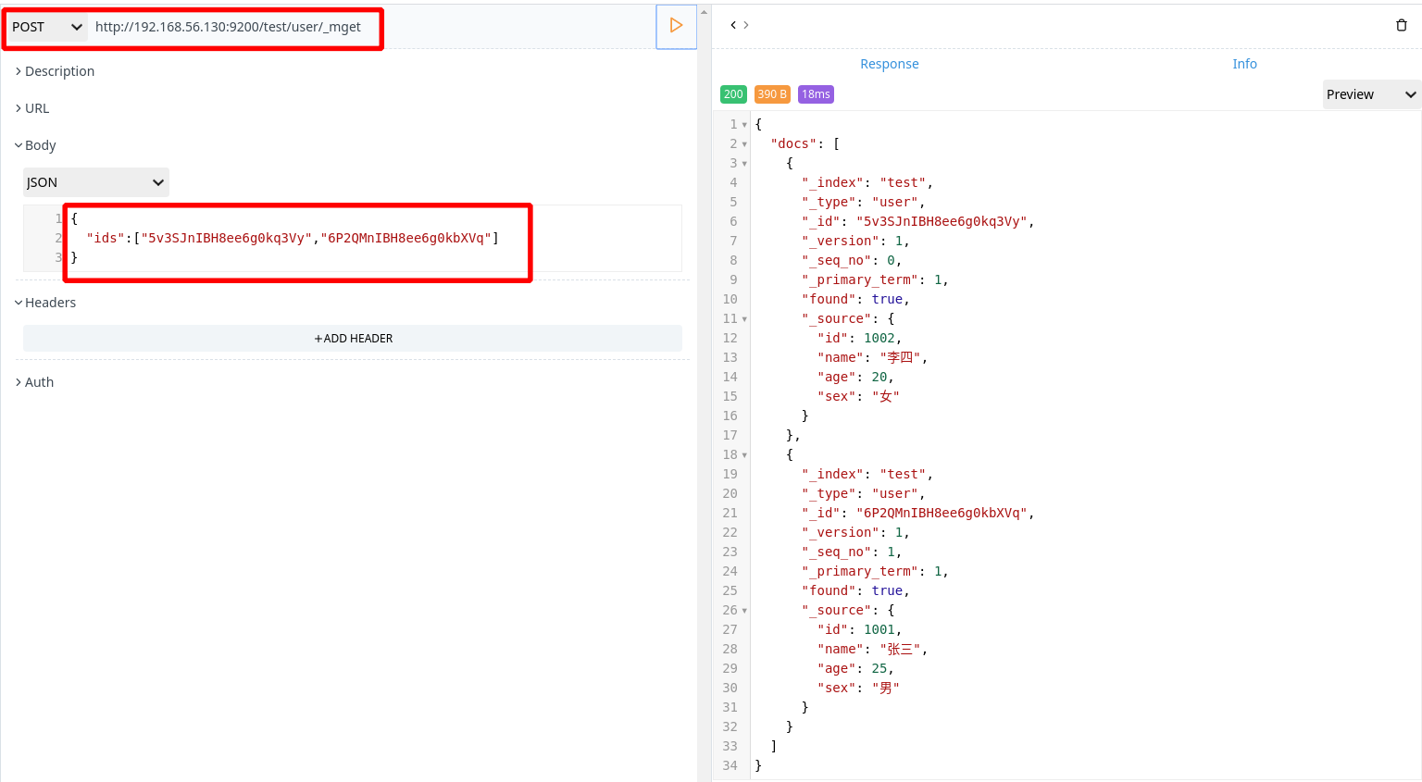This screenshot has width=1422, height=782.
Task: Click the ADD HEADER button
Action: 353,338
